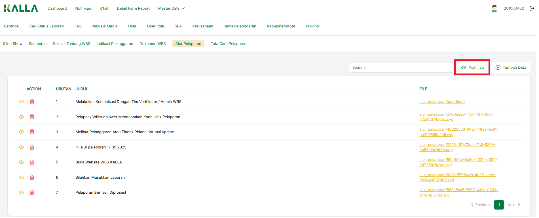Switch to Tata Cara Pelaporan tab
Viewport: 539px width, 218px height.
pyautogui.click(x=228, y=44)
